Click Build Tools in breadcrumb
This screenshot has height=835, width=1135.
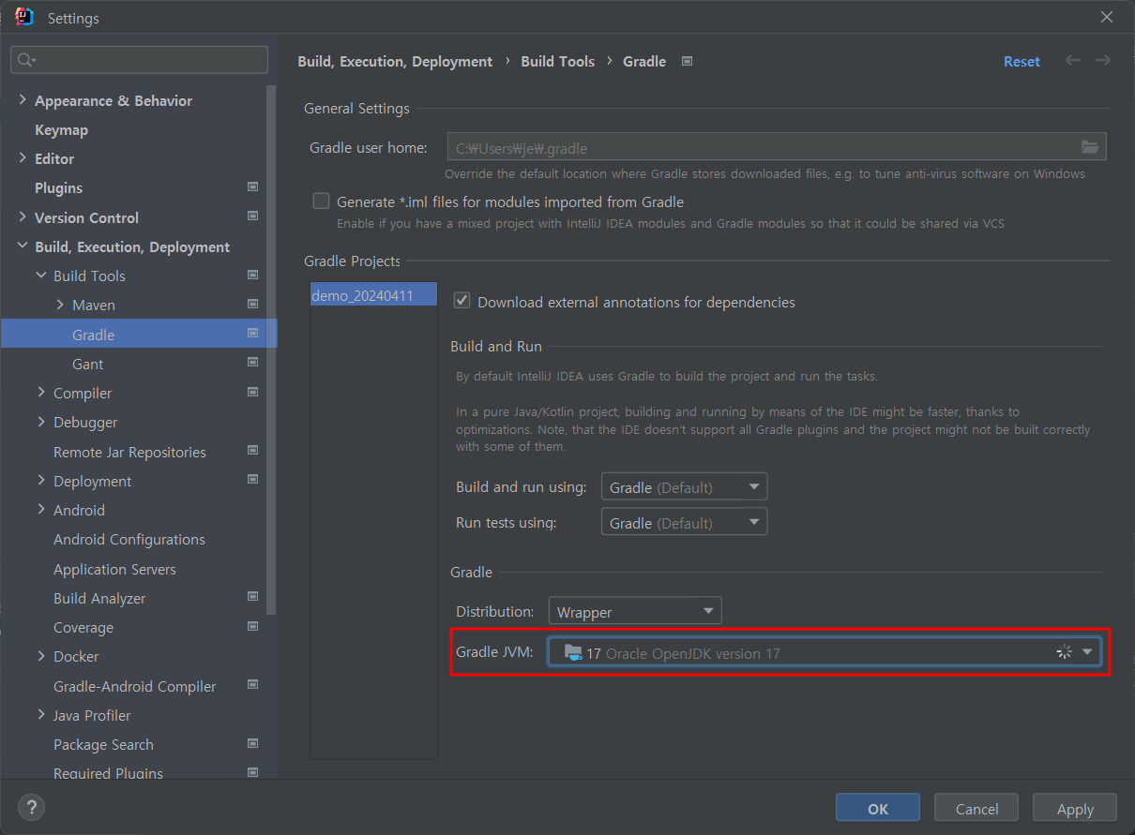coord(557,61)
